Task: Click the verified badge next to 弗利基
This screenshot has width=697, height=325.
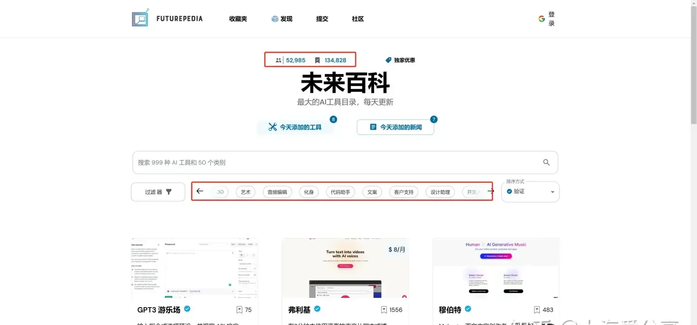Action: click(318, 309)
